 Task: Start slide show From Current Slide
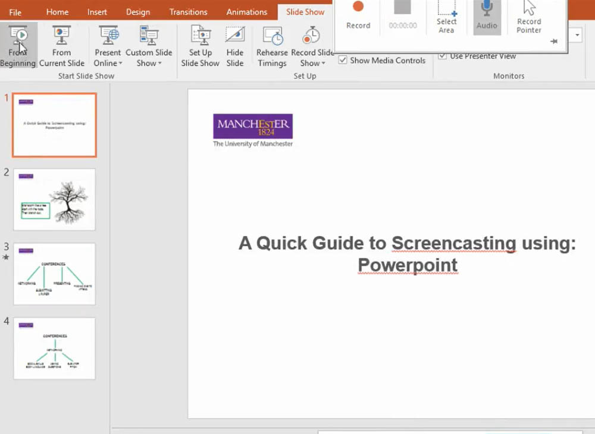[61, 46]
